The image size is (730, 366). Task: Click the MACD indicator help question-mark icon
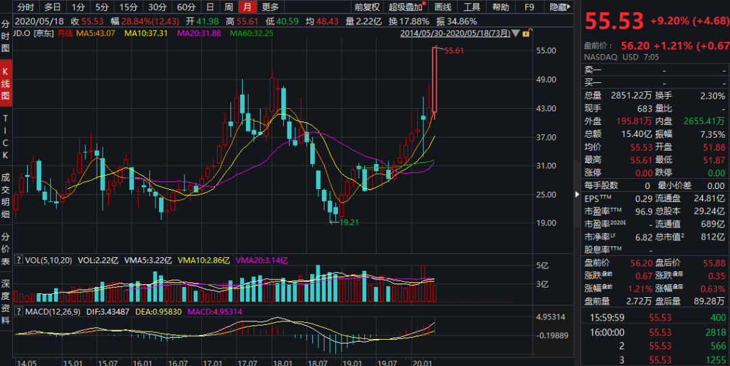pyautogui.click(x=18, y=311)
